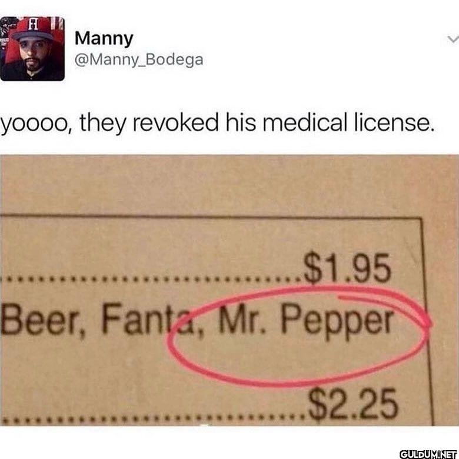Click the circled "Mr. Pepper" text

304,321
